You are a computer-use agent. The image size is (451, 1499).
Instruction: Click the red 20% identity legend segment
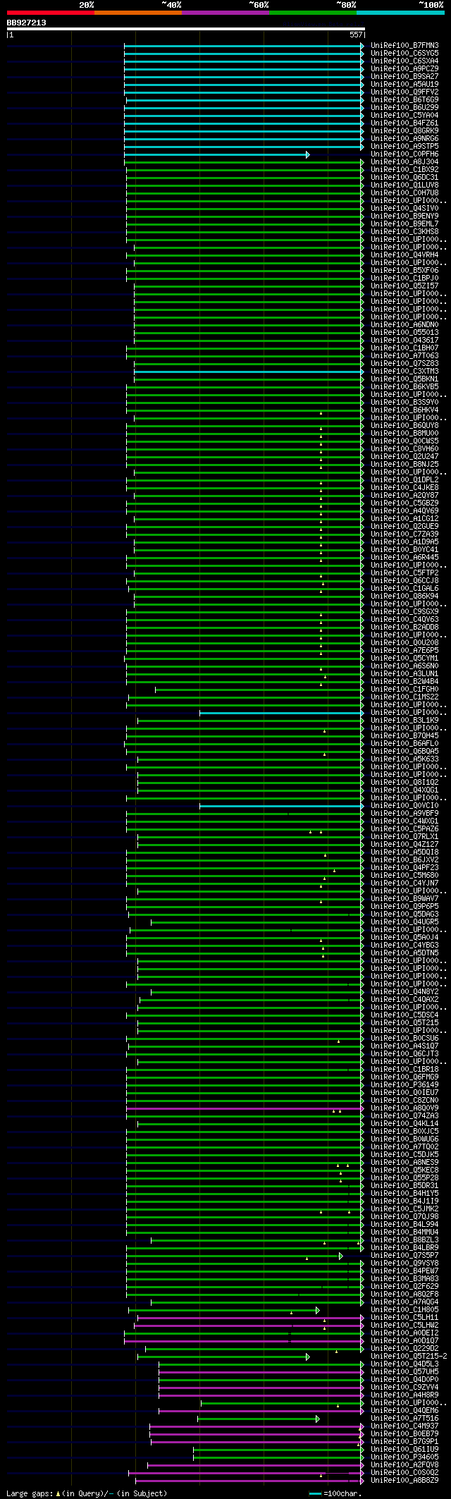(50, 13)
